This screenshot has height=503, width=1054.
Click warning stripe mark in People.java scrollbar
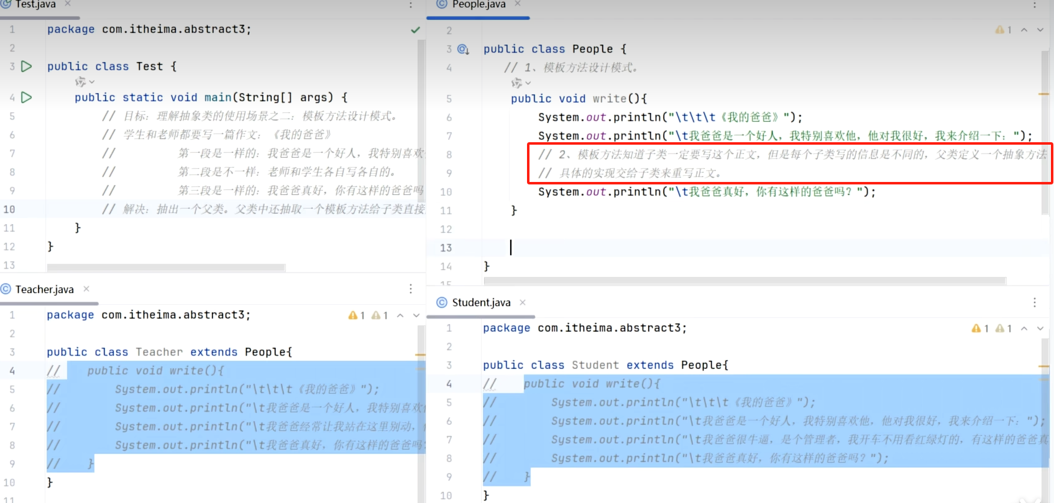pyautogui.click(x=1044, y=94)
